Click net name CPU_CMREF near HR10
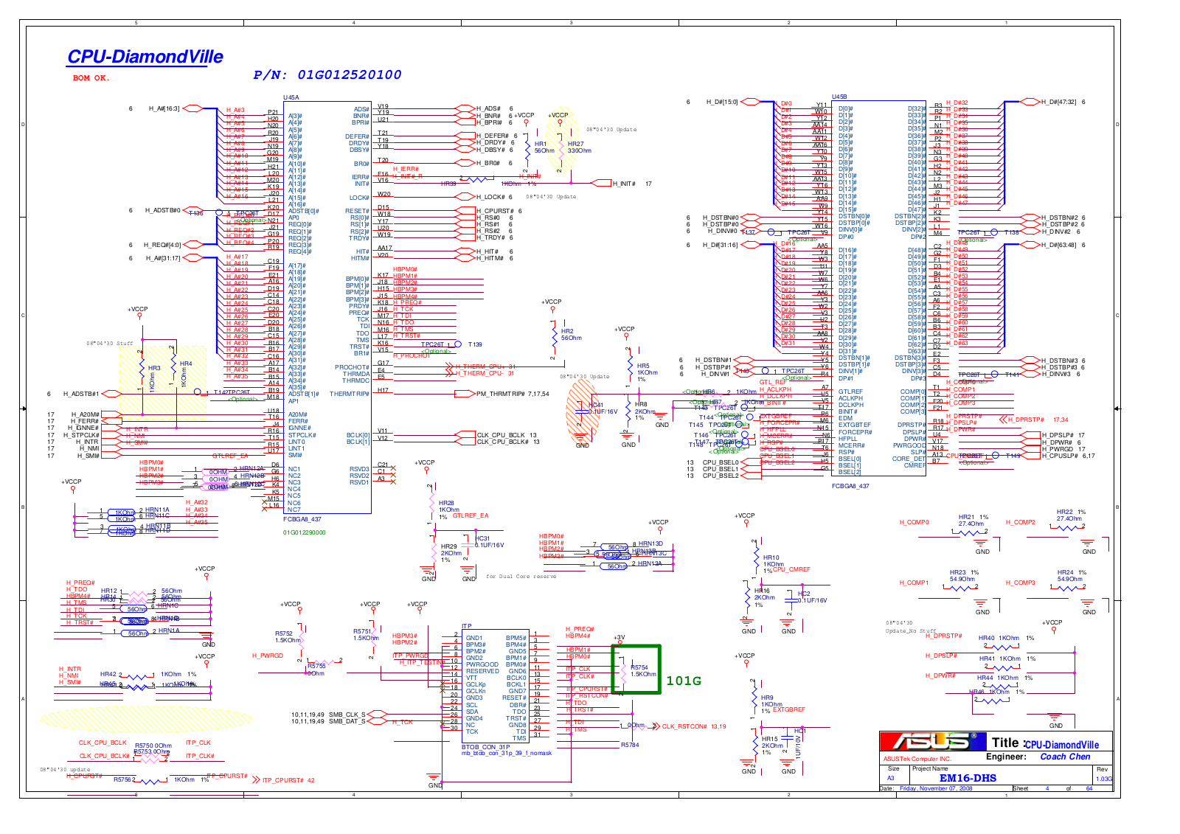The width and height of the screenshot is (1180, 834). click(791, 569)
